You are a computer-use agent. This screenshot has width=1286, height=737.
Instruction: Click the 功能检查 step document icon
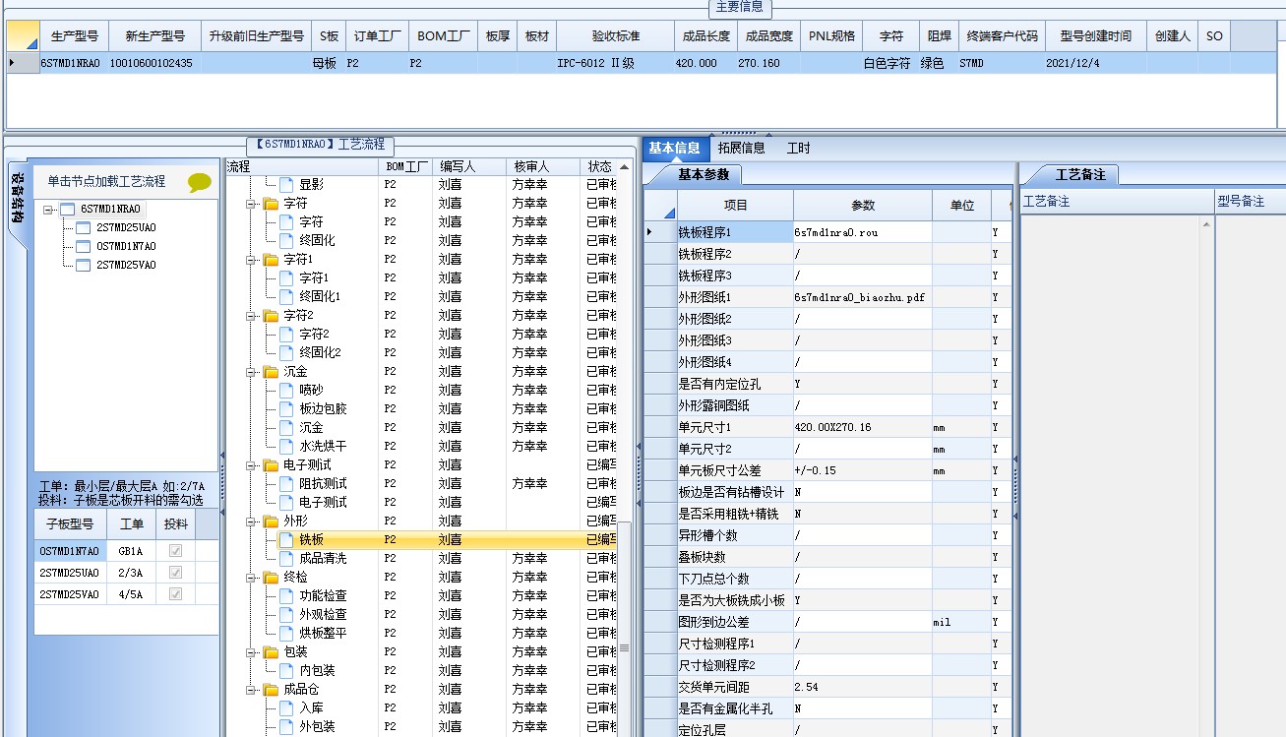point(286,595)
